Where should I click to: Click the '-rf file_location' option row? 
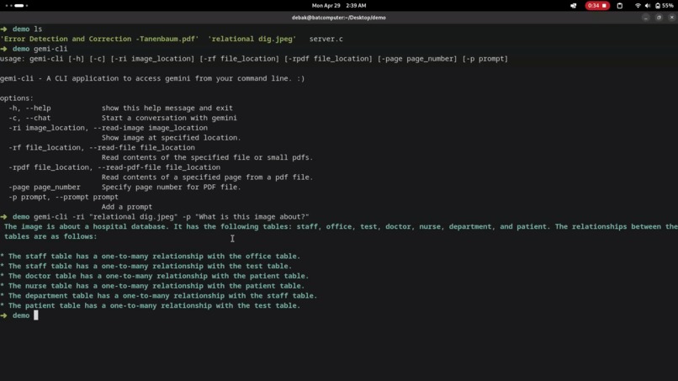[102, 148]
